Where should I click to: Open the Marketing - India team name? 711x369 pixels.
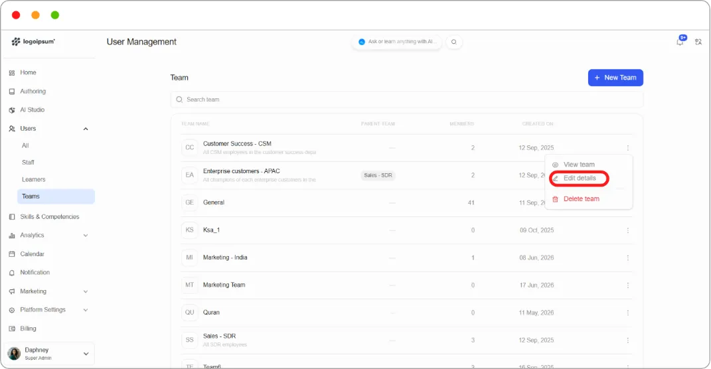225,258
